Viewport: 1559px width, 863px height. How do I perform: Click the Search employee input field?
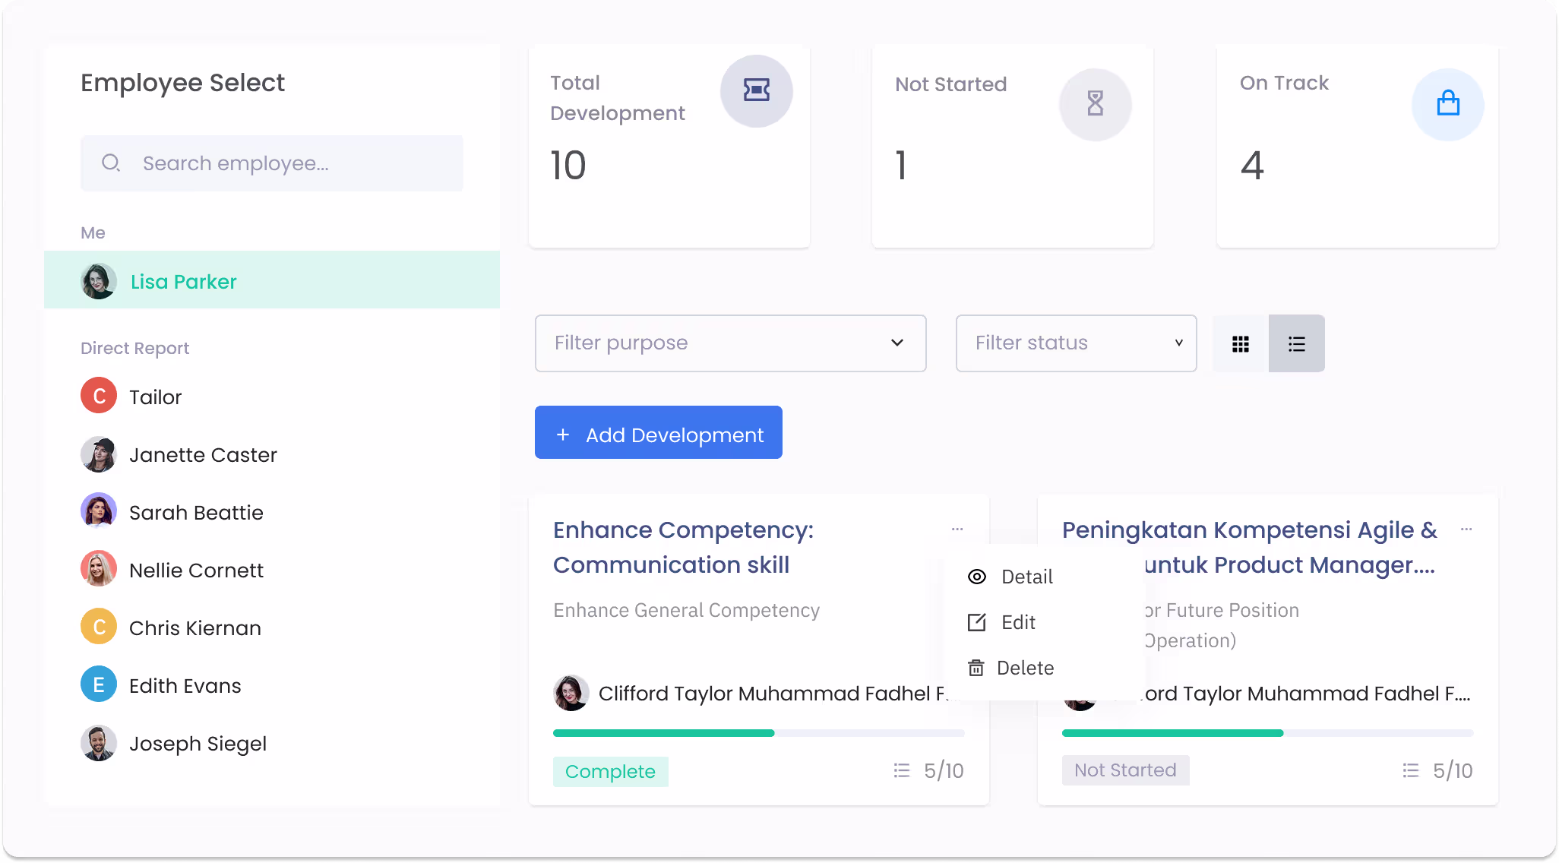(x=272, y=163)
